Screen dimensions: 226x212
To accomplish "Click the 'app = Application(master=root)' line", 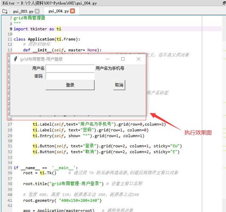I will (x=59, y=210).
